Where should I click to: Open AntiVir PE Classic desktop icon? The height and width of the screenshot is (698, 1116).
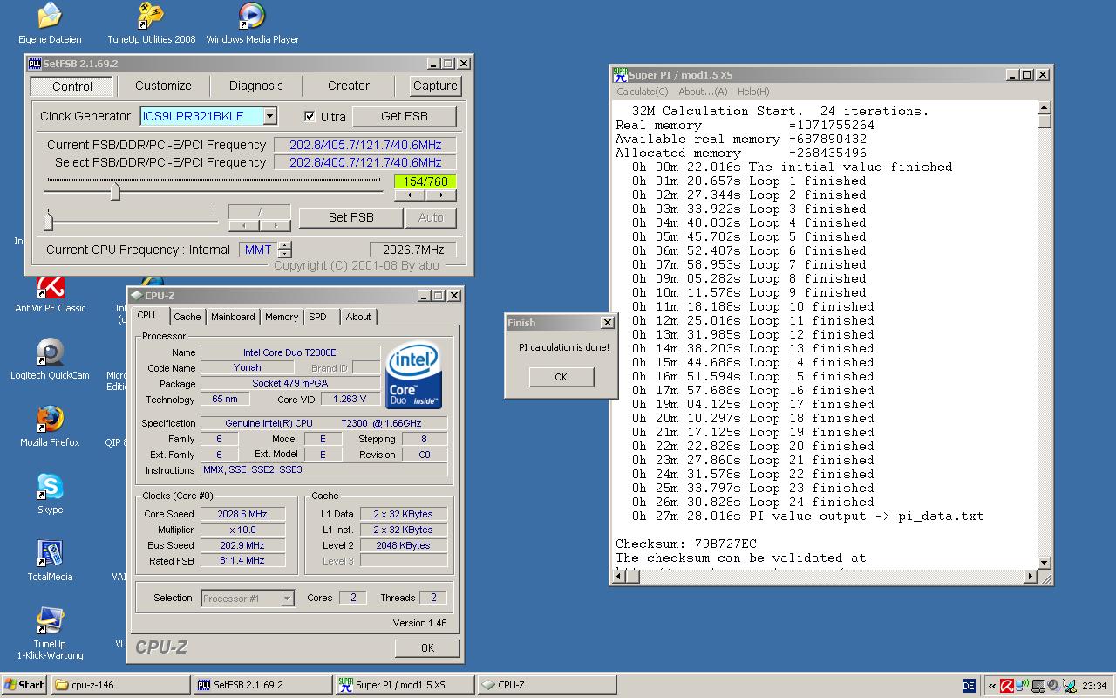click(50, 294)
